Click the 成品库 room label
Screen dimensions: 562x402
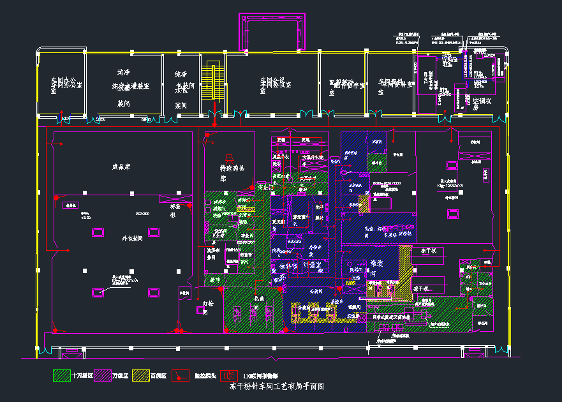click(x=122, y=167)
